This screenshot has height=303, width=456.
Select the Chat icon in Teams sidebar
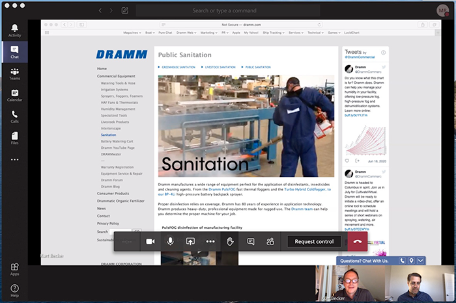click(14, 52)
